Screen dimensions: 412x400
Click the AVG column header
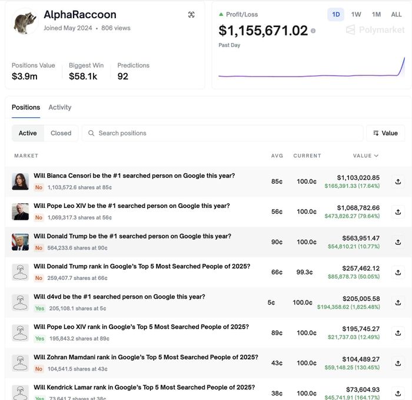pyautogui.click(x=277, y=156)
